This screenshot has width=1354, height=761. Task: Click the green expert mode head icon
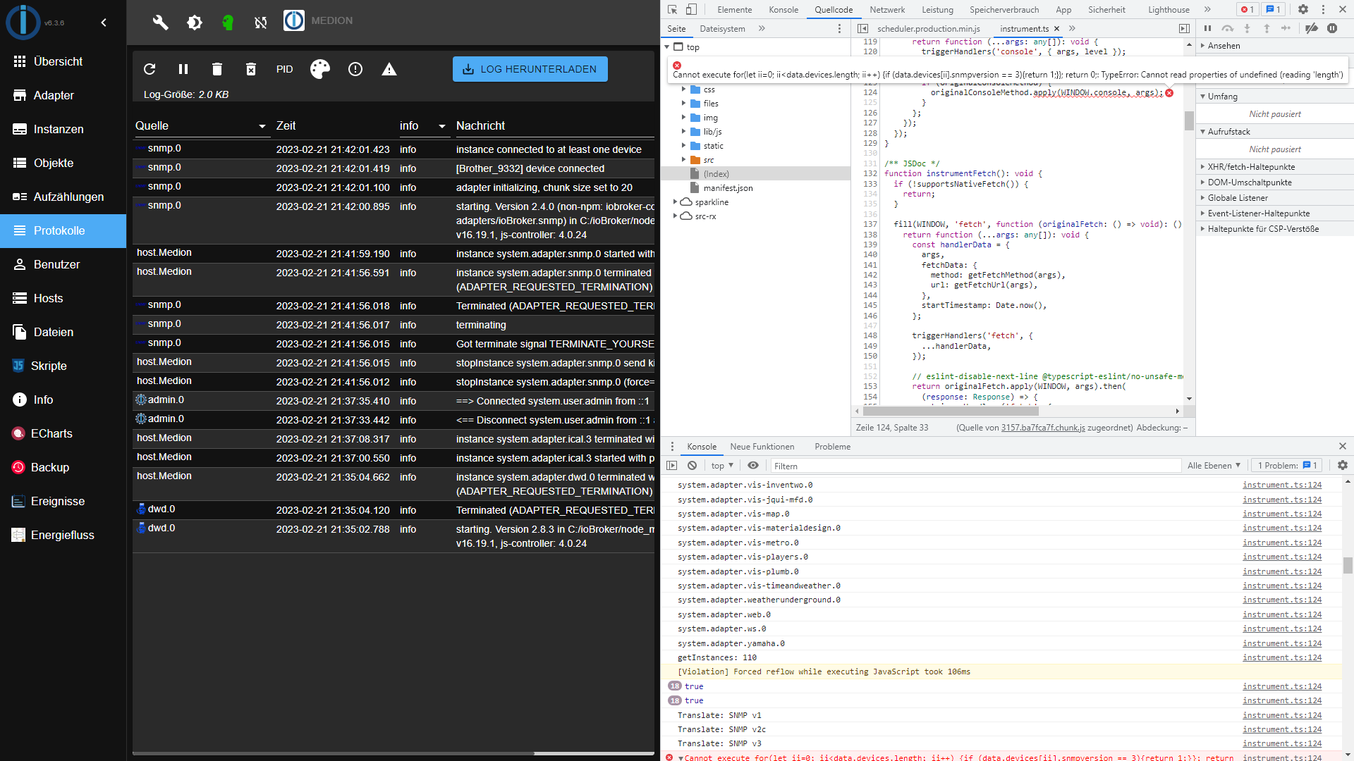227,22
